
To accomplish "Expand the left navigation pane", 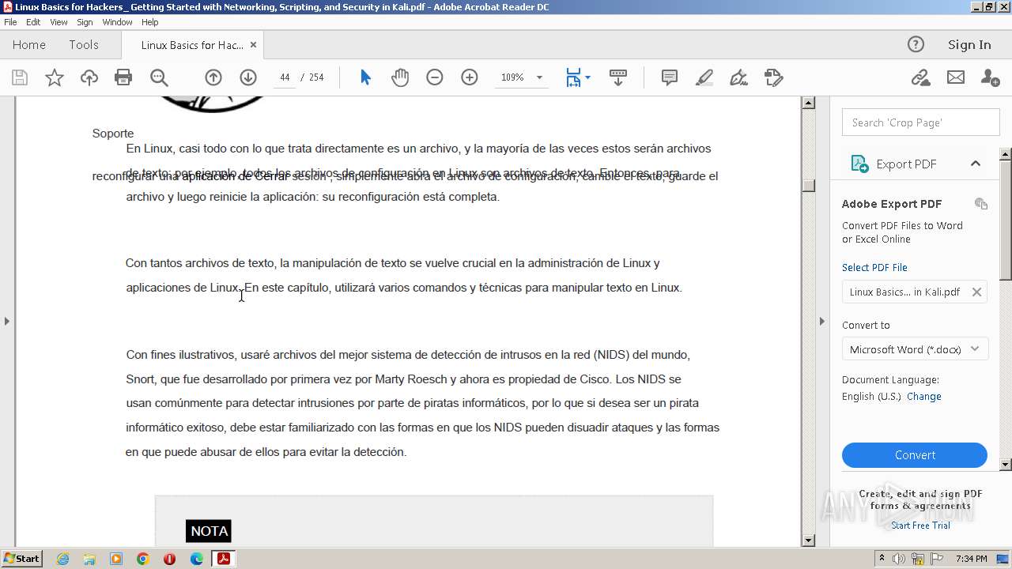I will [7, 321].
